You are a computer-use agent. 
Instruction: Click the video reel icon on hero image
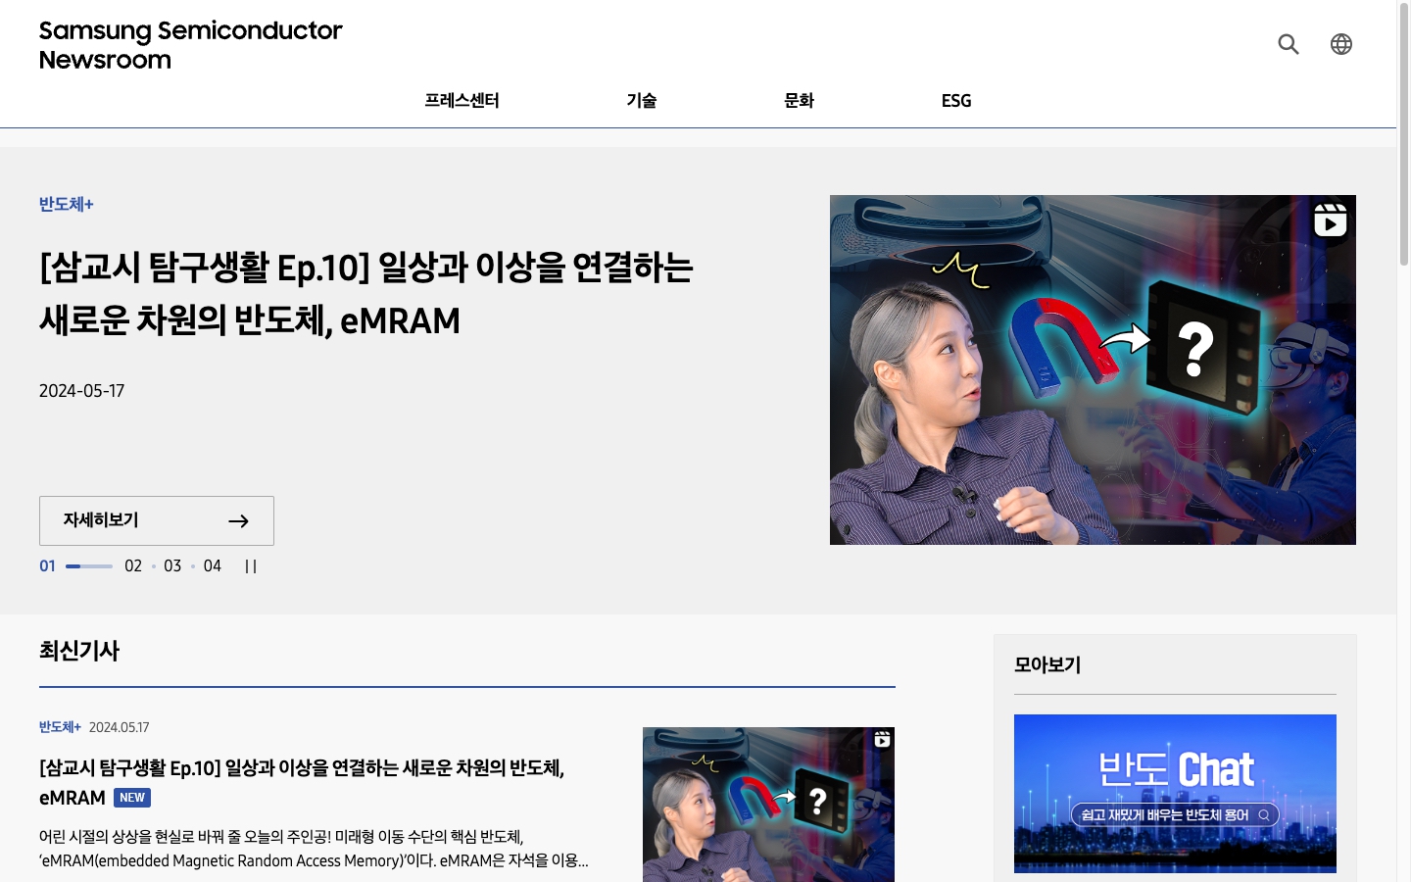pos(1330,220)
